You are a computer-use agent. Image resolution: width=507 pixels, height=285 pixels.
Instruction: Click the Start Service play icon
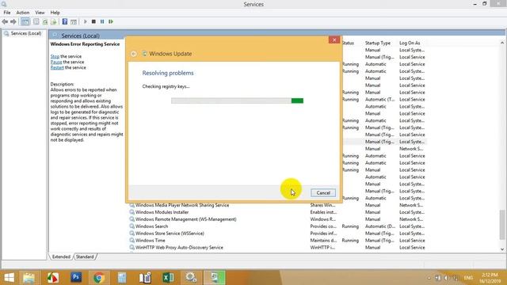[x=86, y=21]
